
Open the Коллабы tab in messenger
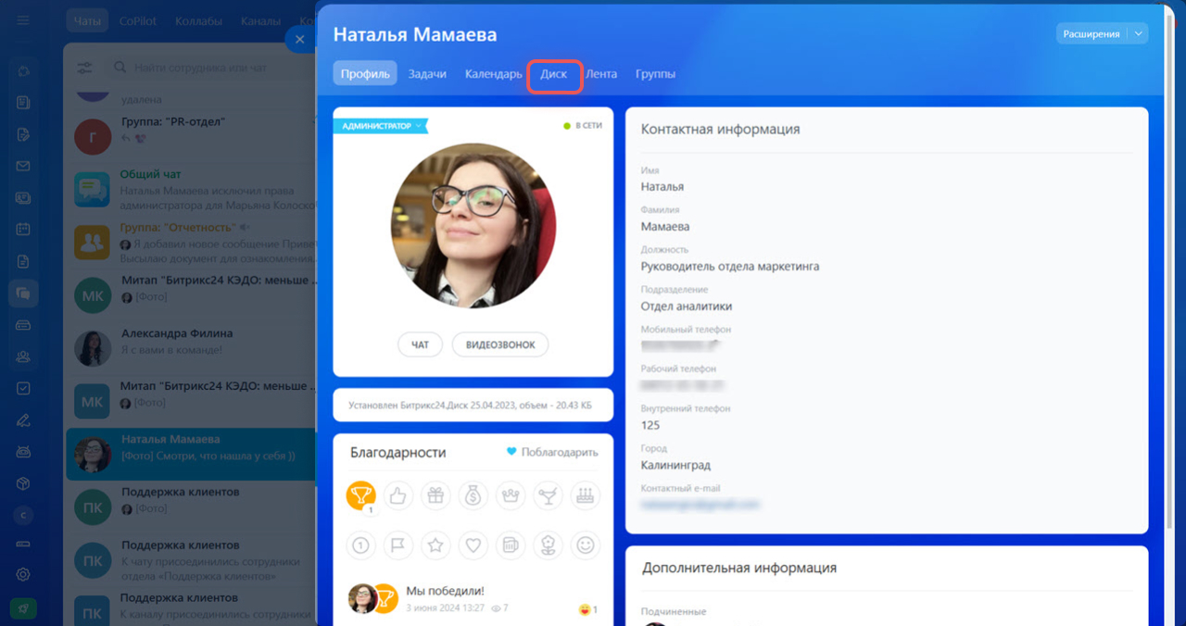200,20
